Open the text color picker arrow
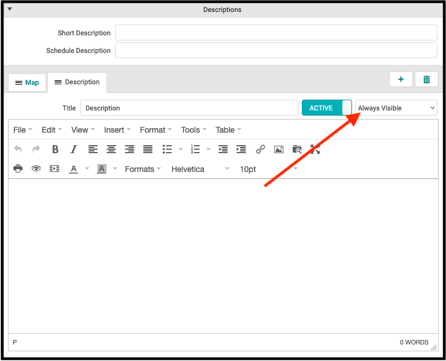 click(87, 169)
